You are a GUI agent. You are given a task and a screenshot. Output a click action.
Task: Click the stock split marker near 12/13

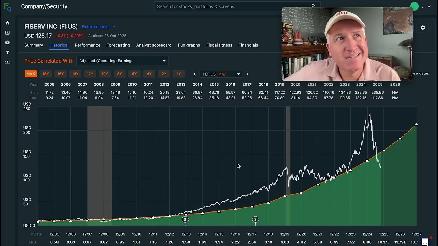(x=185, y=219)
